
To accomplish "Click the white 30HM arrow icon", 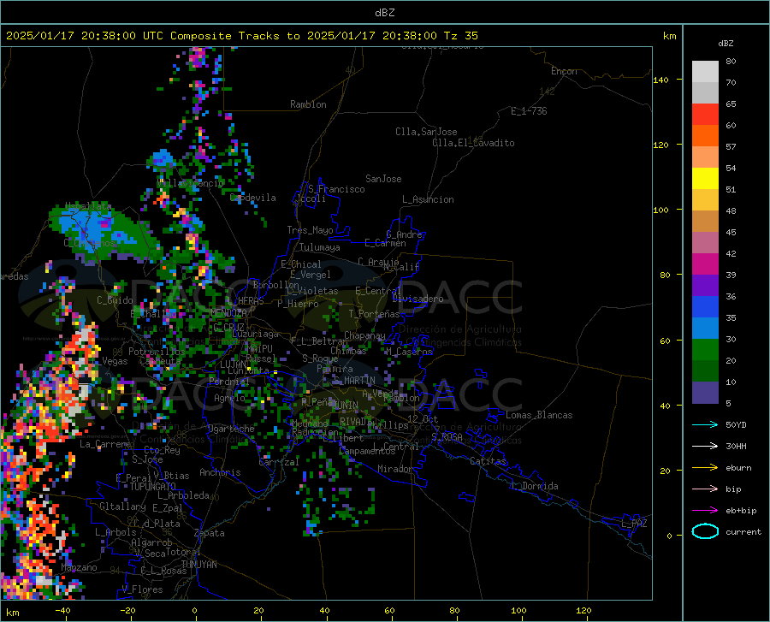I will coord(705,447).
